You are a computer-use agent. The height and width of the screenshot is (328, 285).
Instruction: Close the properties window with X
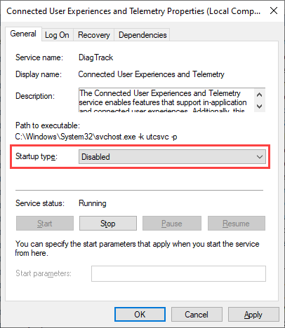[274, 11]
